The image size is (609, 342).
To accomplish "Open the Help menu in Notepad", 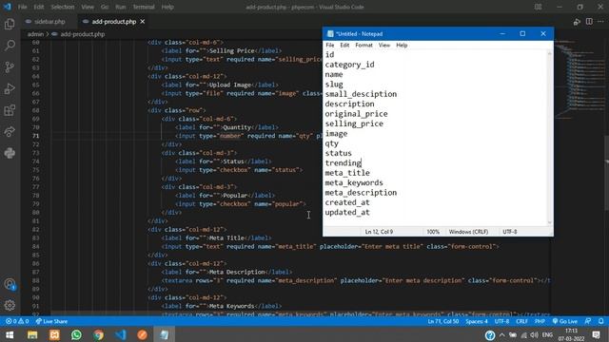I will 402,46.
